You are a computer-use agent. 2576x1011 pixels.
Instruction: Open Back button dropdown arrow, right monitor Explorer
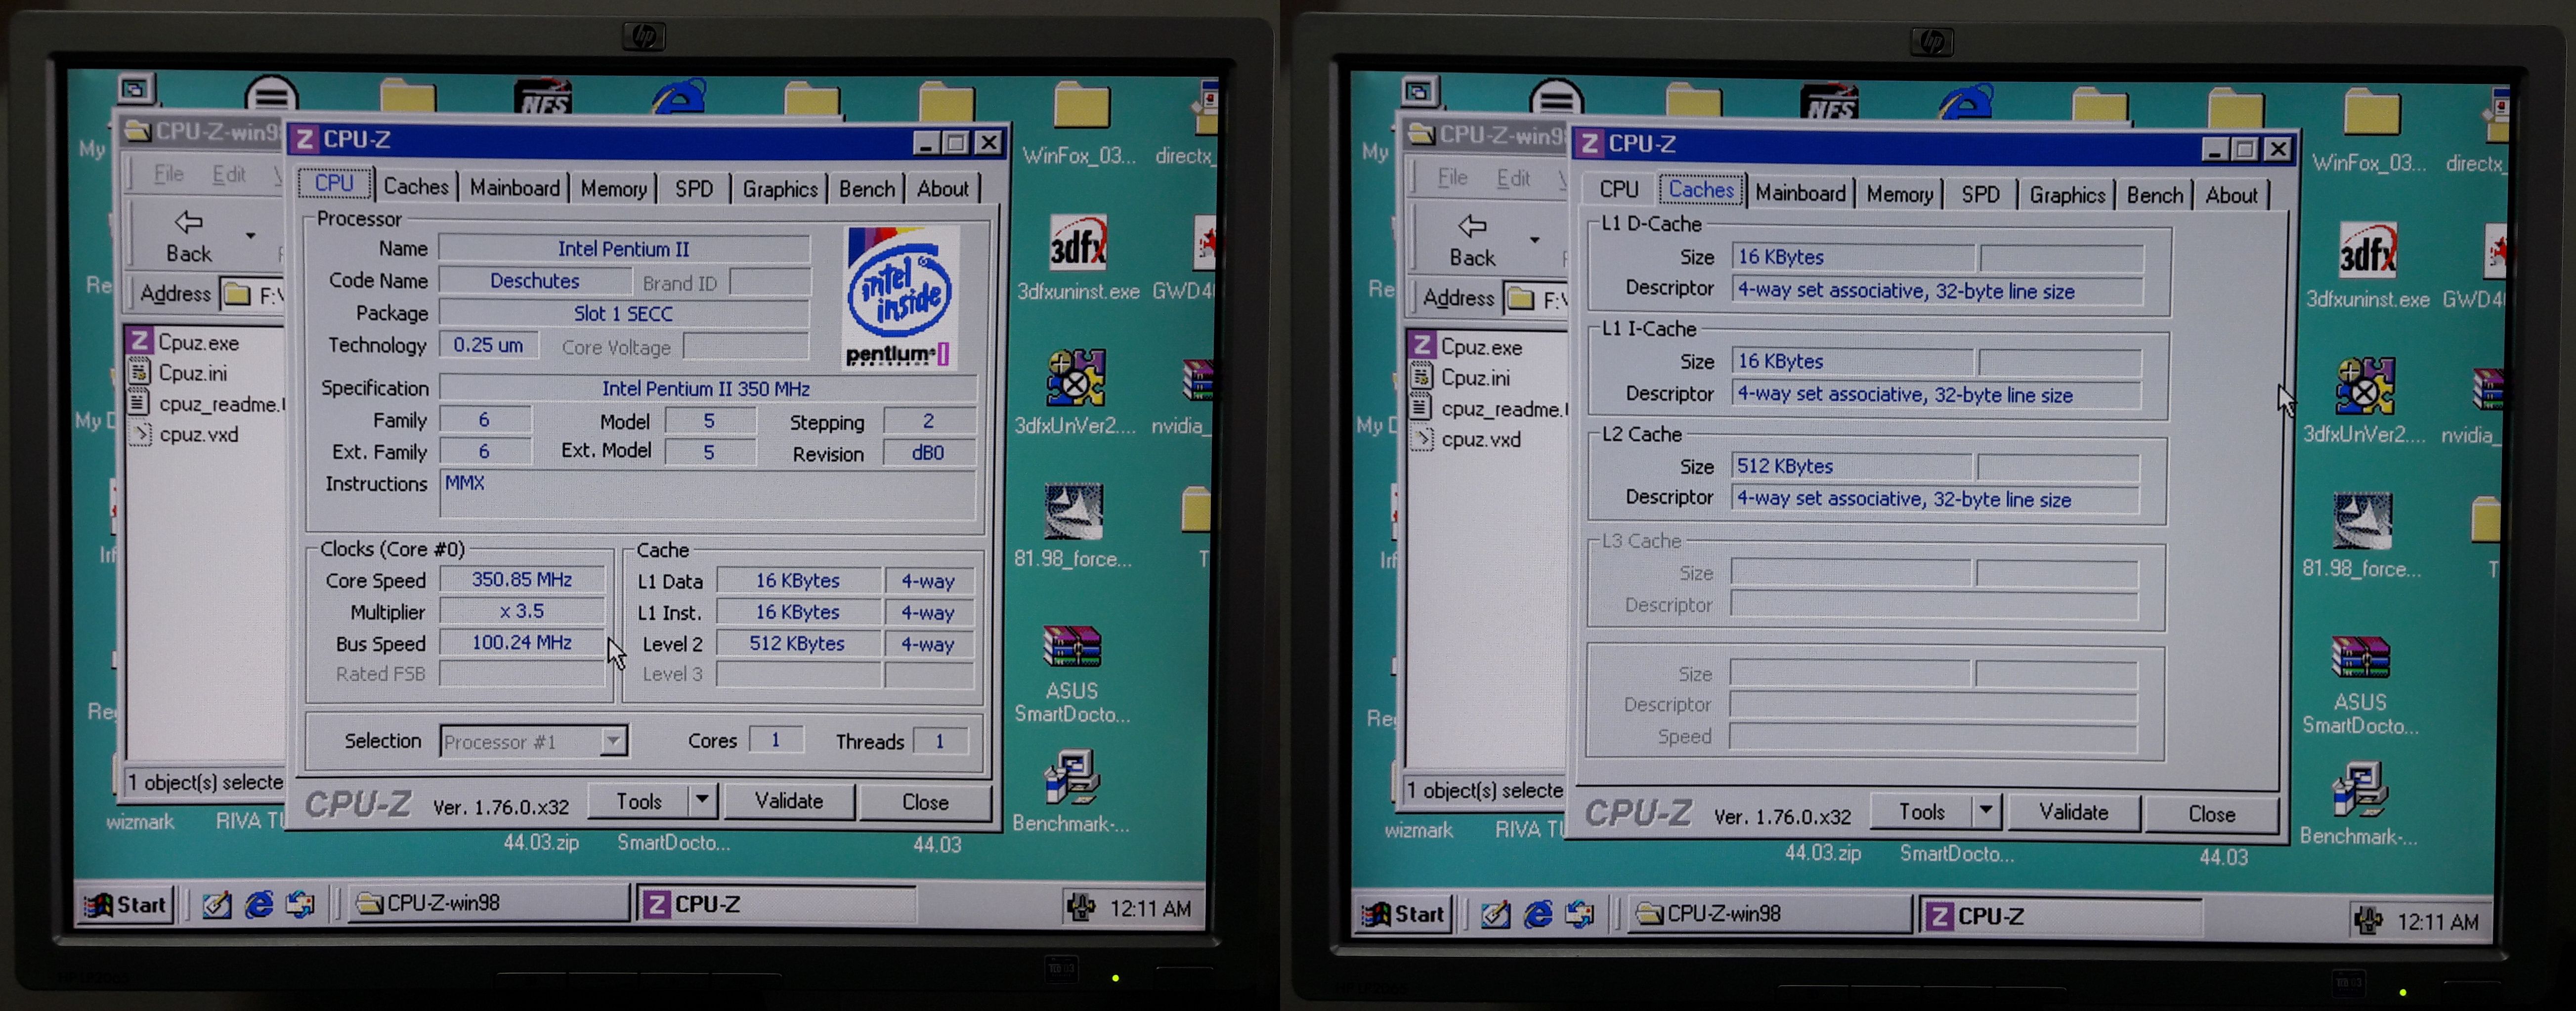1534,240
